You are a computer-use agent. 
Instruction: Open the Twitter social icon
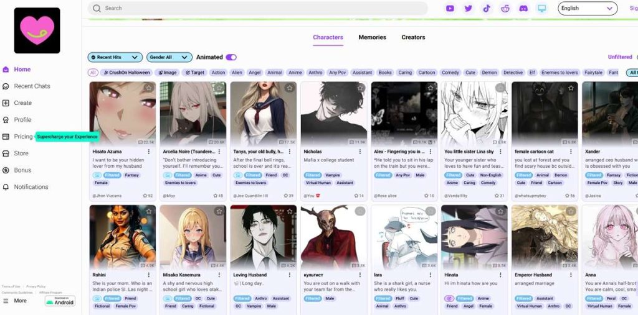[x=469, y=9]
